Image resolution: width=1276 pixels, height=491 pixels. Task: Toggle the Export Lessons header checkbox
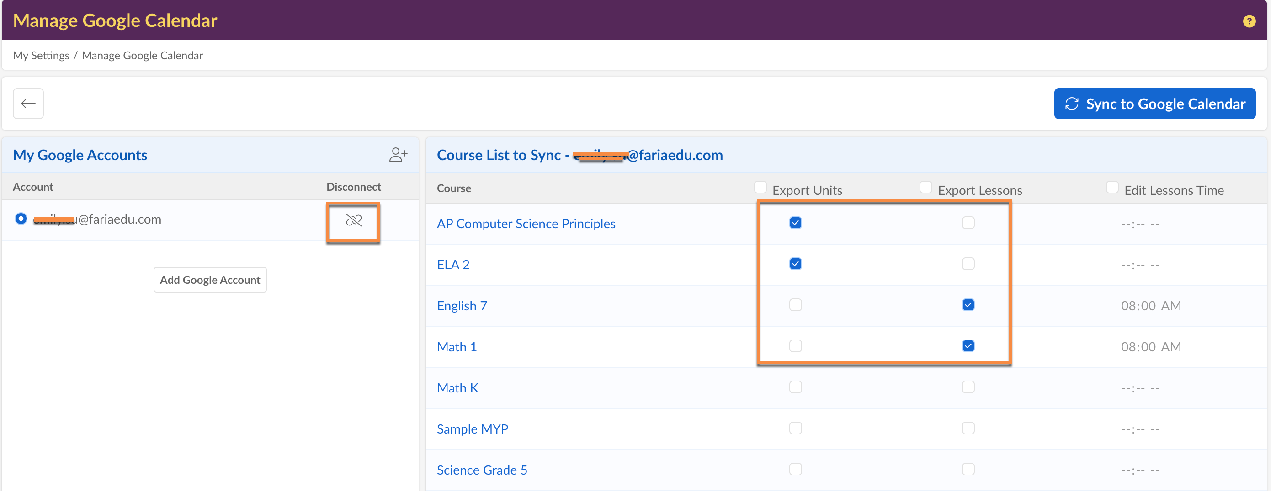[925, 187]
